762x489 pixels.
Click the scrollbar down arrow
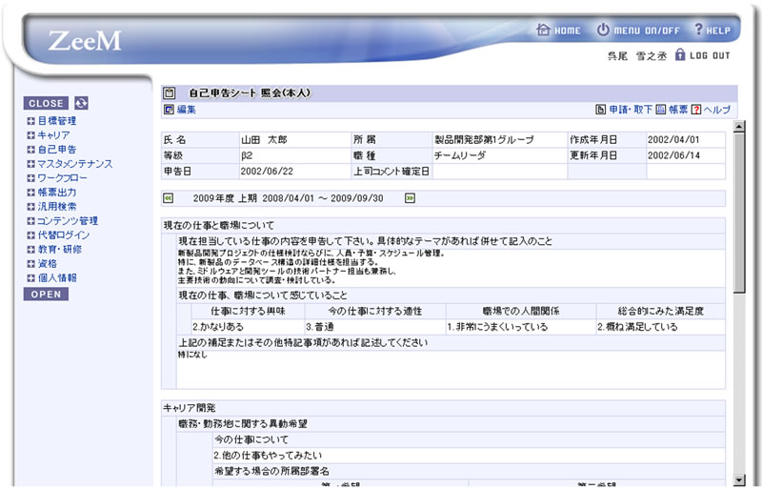coord(739,479)
